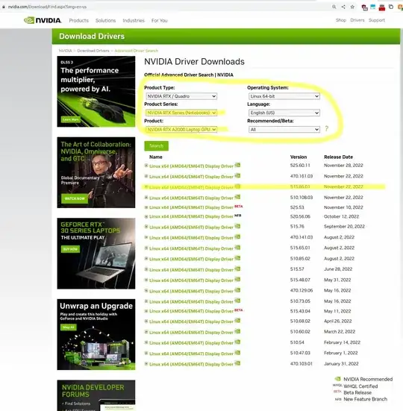Click the BETA badge on the 515.43.04 row
This screenshot has width=403, height=411.
[238, 310]
